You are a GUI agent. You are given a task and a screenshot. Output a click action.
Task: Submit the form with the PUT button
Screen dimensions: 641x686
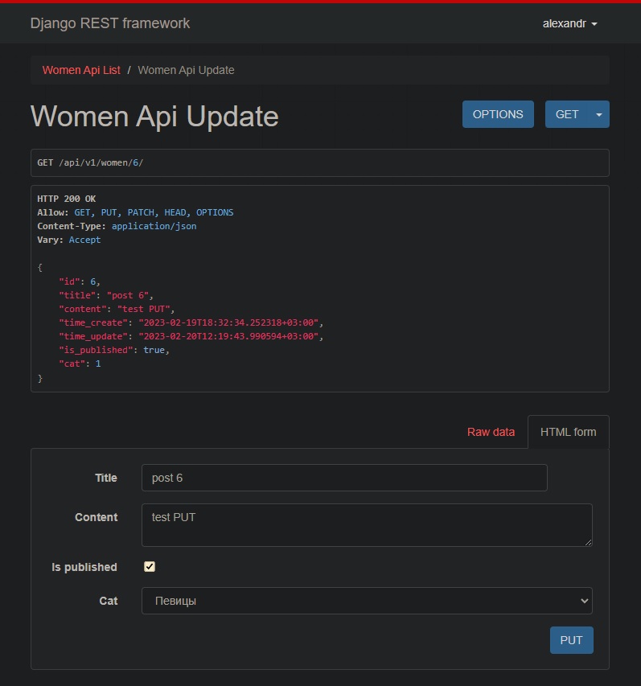pyautogui.click(x=571, y=640)
